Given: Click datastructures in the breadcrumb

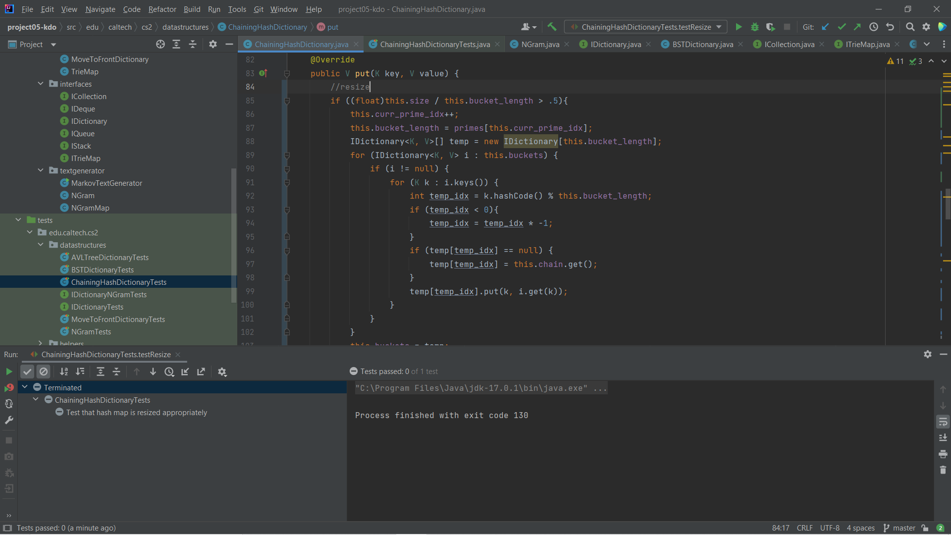Looking at the screenshot, I should pyautogui.click(x=185, y=27).
